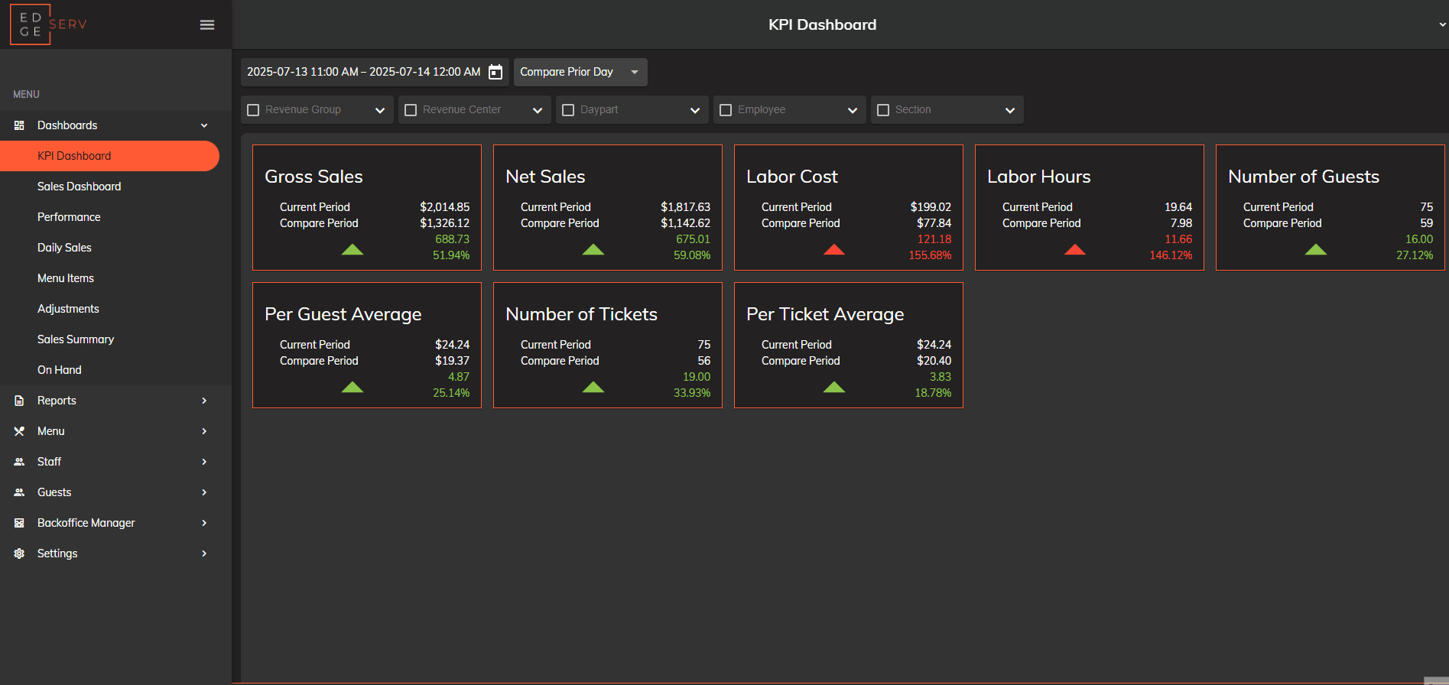The width and height of the screenshot is (1449, 685).
Task: Click the Menu utensils icon
Action: 19,431
